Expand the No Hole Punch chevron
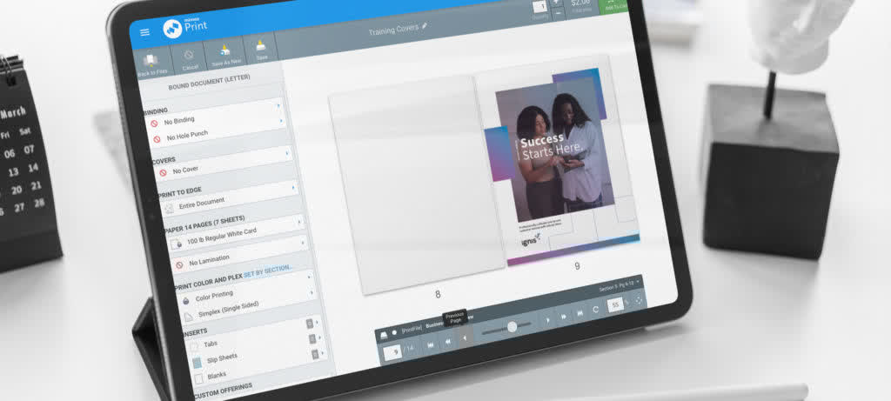Image resolution: width=891 pixels, height=401 pixels. 281,120
